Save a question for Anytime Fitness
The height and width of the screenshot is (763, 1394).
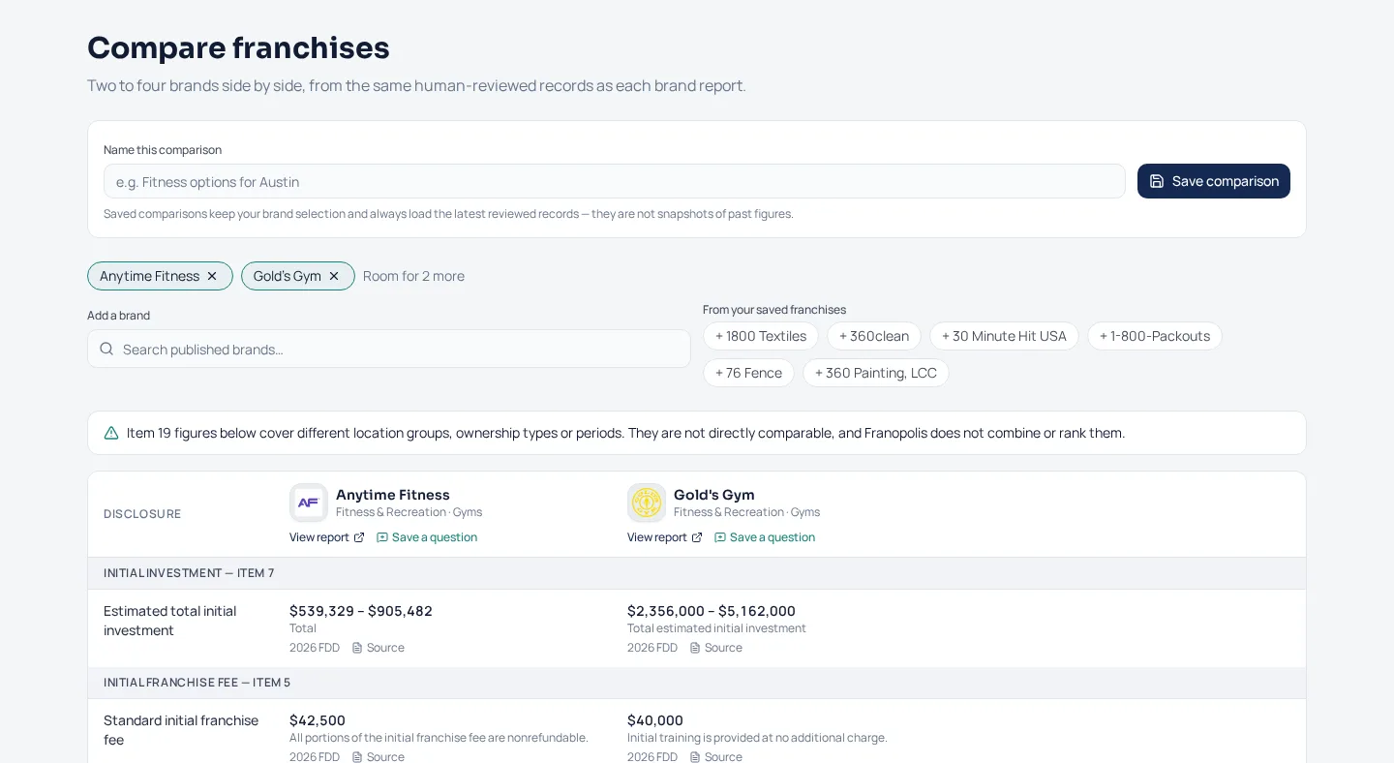(427, 537)
